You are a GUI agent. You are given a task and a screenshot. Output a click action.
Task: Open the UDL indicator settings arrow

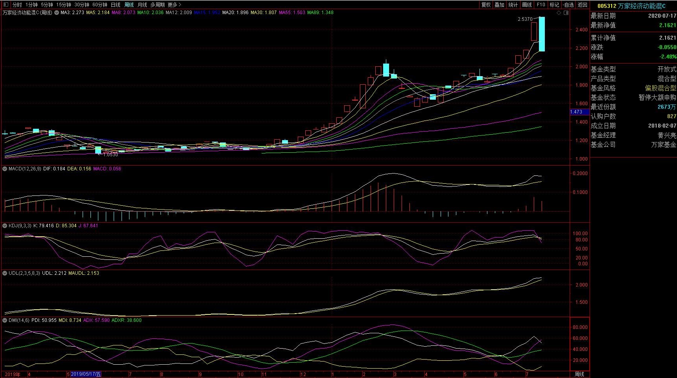point(5,273)
